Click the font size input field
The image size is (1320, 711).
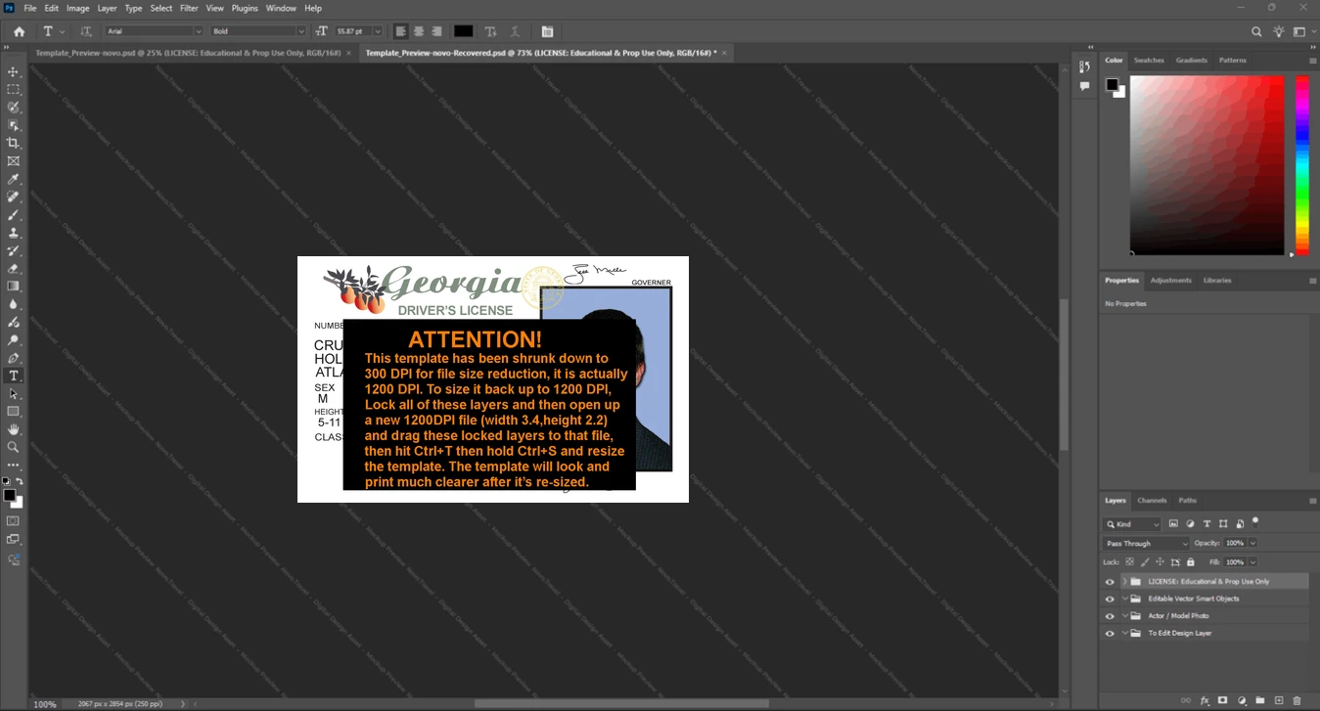point(351,31)
